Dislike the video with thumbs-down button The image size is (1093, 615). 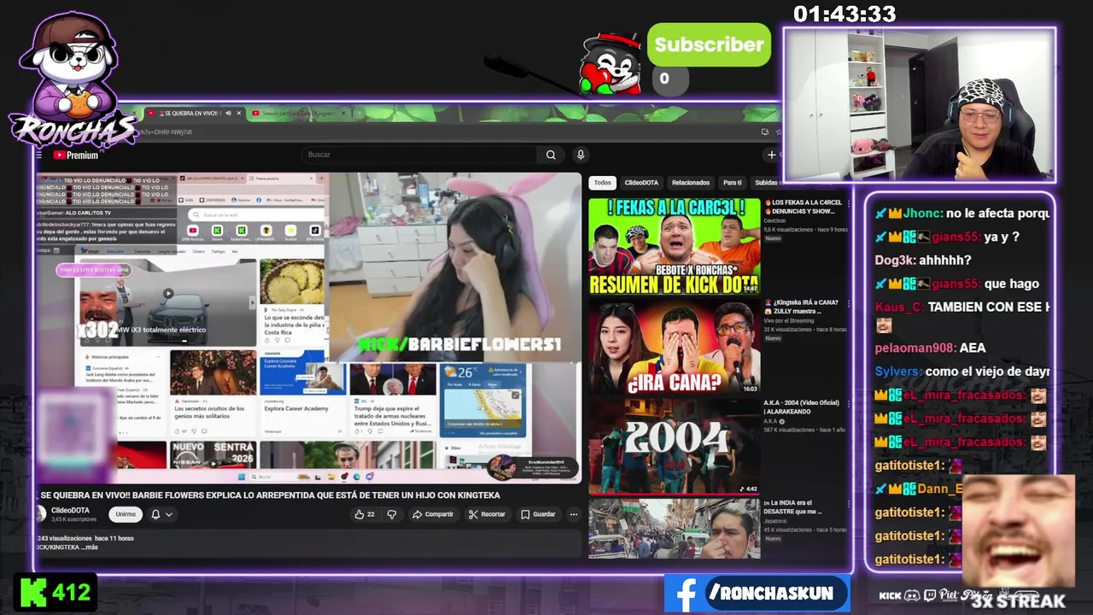point(392,514)
